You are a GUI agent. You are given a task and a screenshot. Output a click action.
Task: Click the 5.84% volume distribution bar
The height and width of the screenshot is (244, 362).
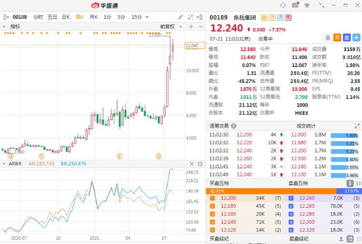pyautogui.click(x=345, y=136)
